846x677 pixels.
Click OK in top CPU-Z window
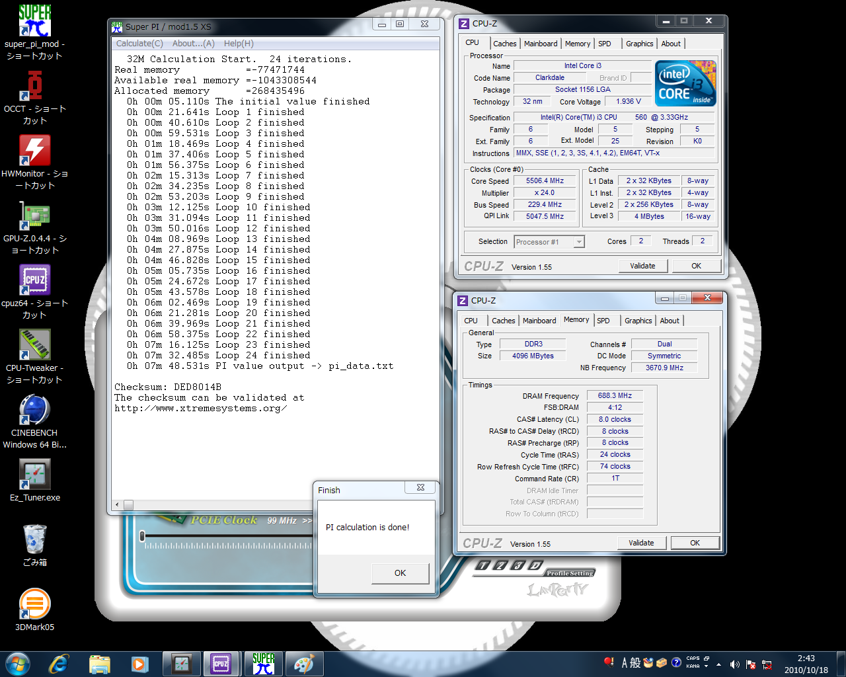click(x=697, y=266)
